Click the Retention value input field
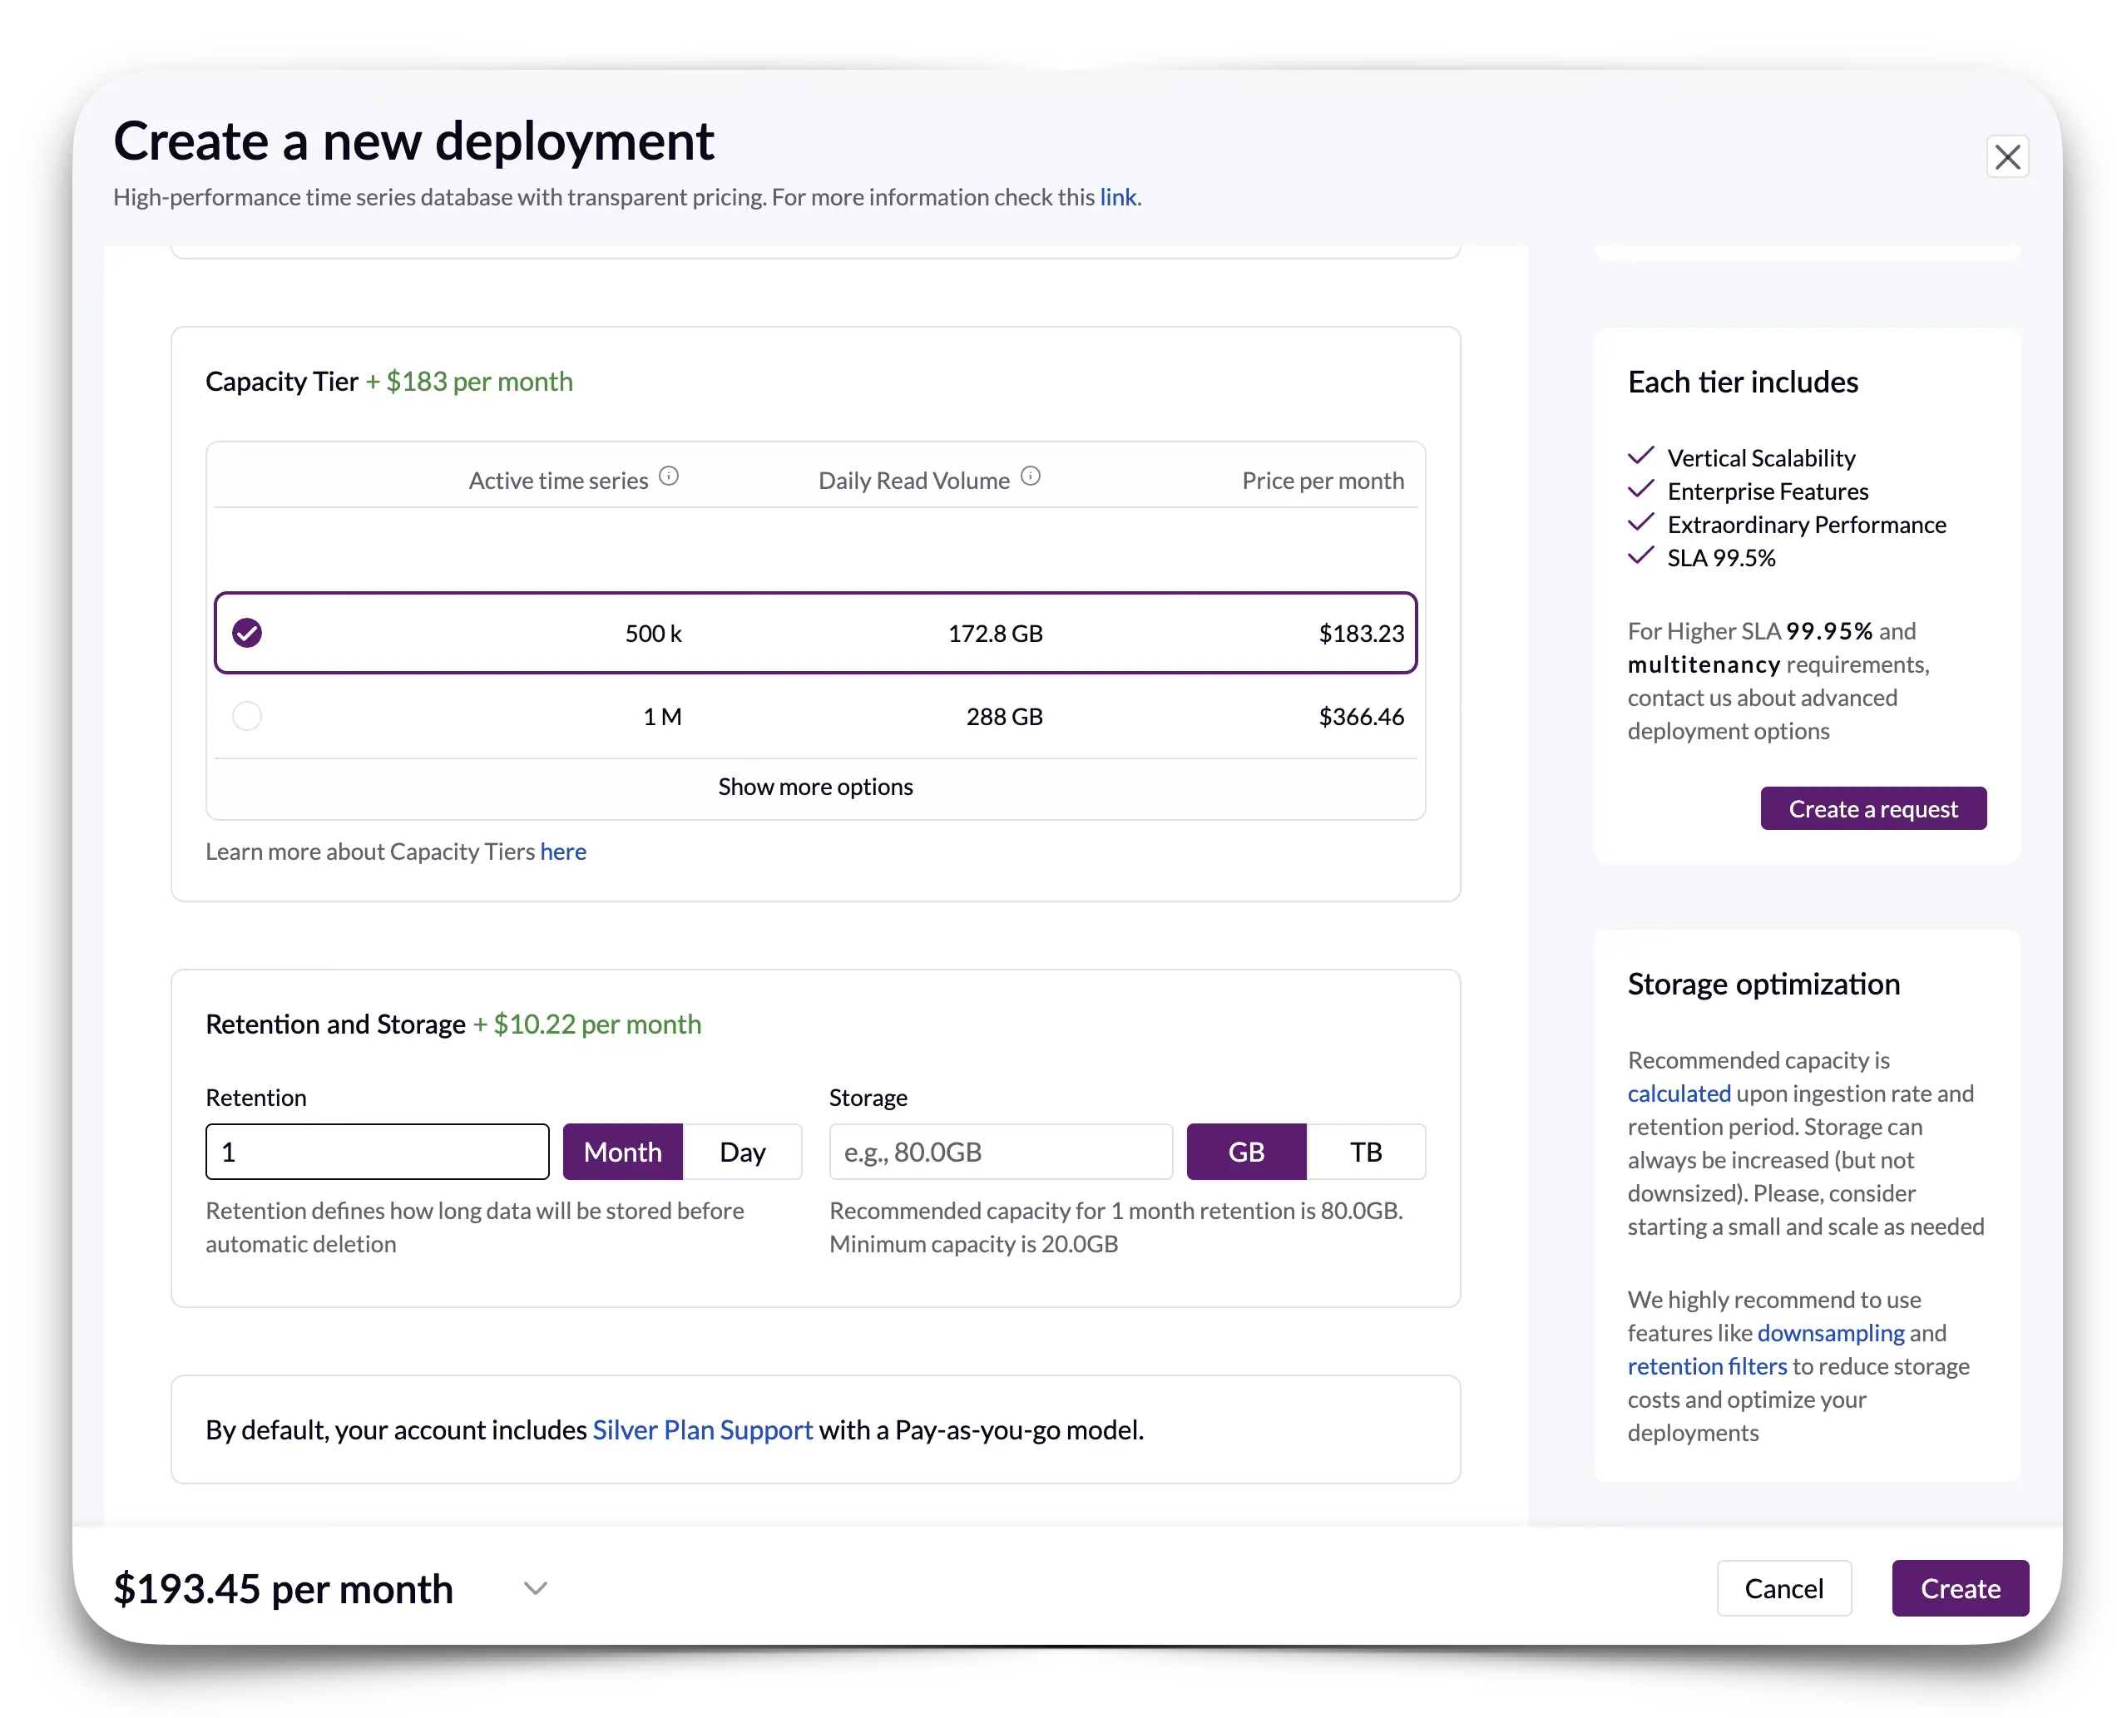Viewport: 2117px width, 1718px height. pyautogui.click(x=377, y=1152)
